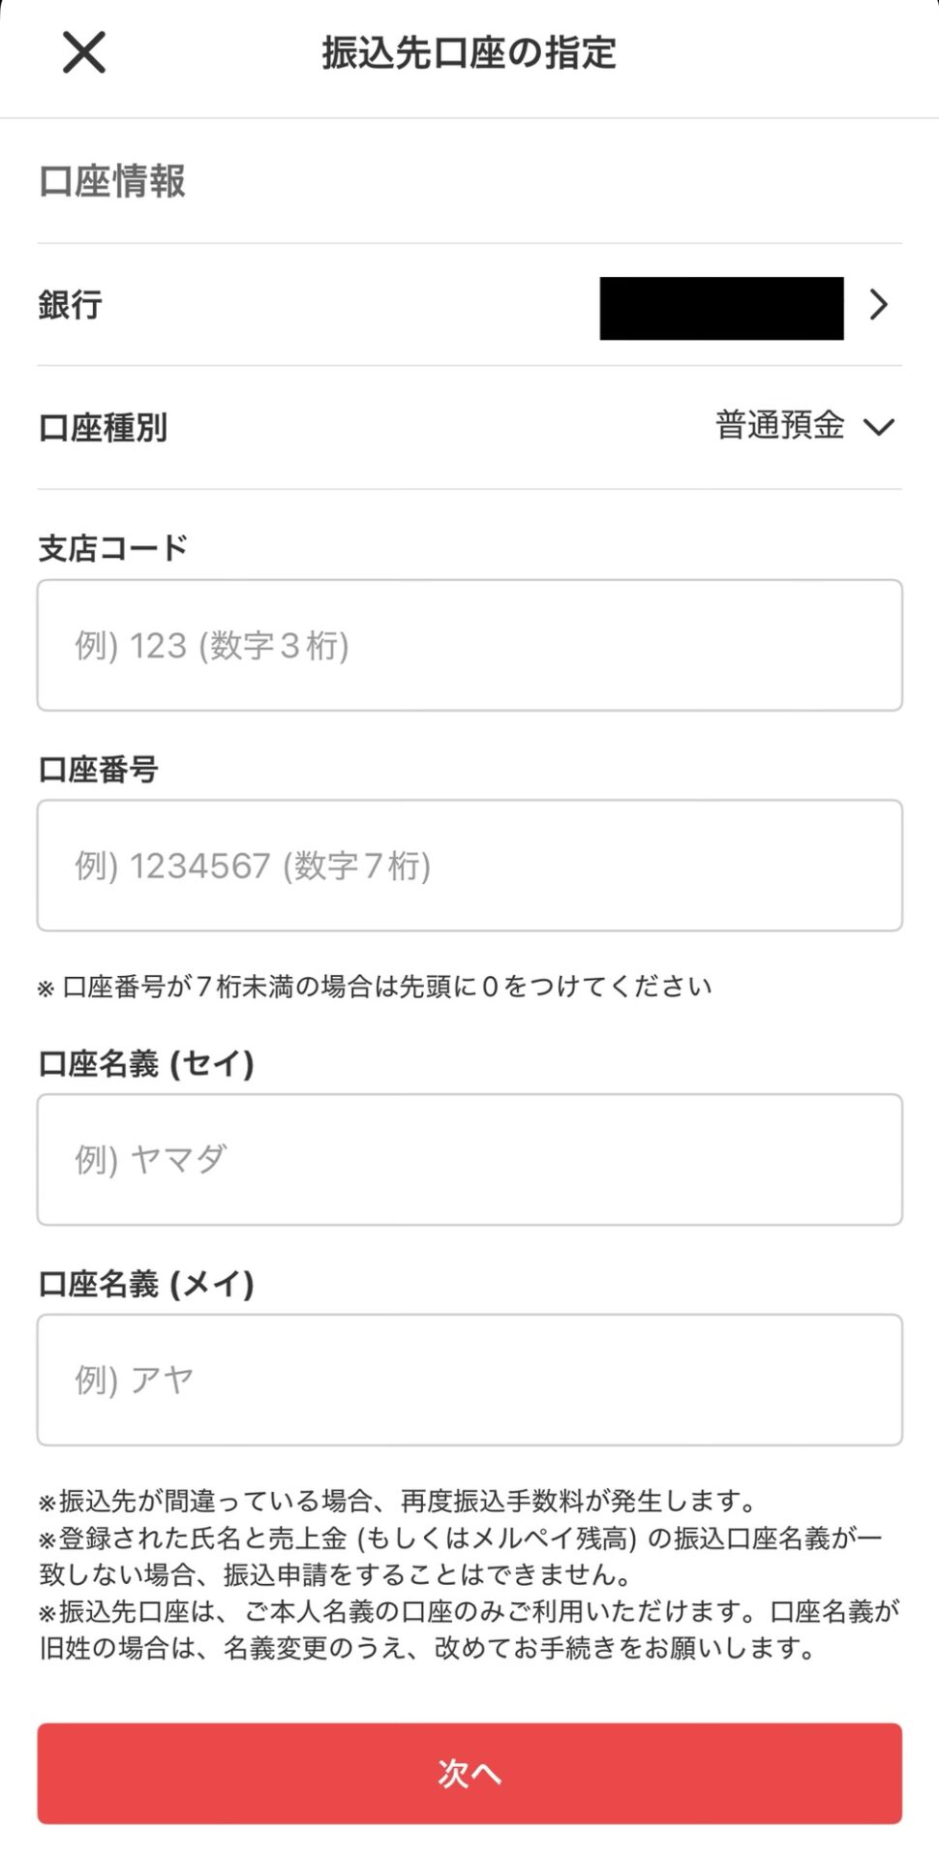Tap the redacted bank name field
The width and height of the screenshot is (939, 1859).
[x=721, y=308]
